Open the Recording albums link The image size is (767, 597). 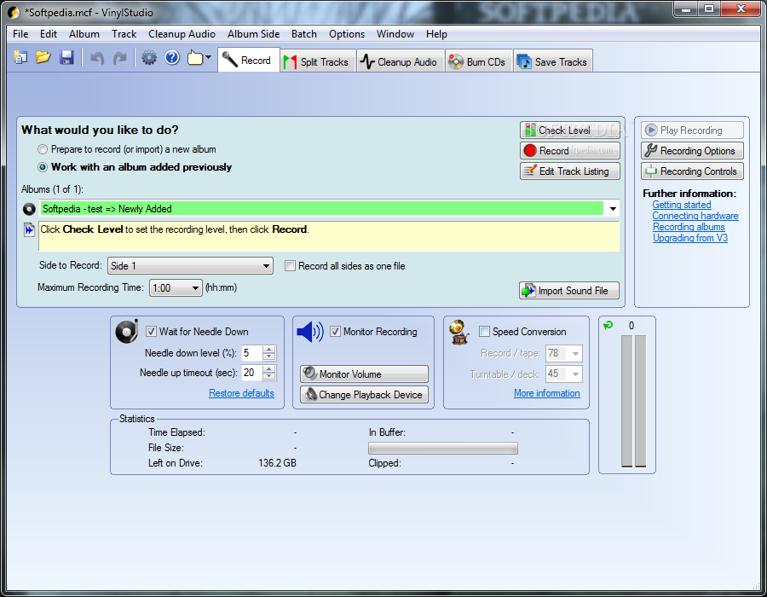tap(689, 227)
